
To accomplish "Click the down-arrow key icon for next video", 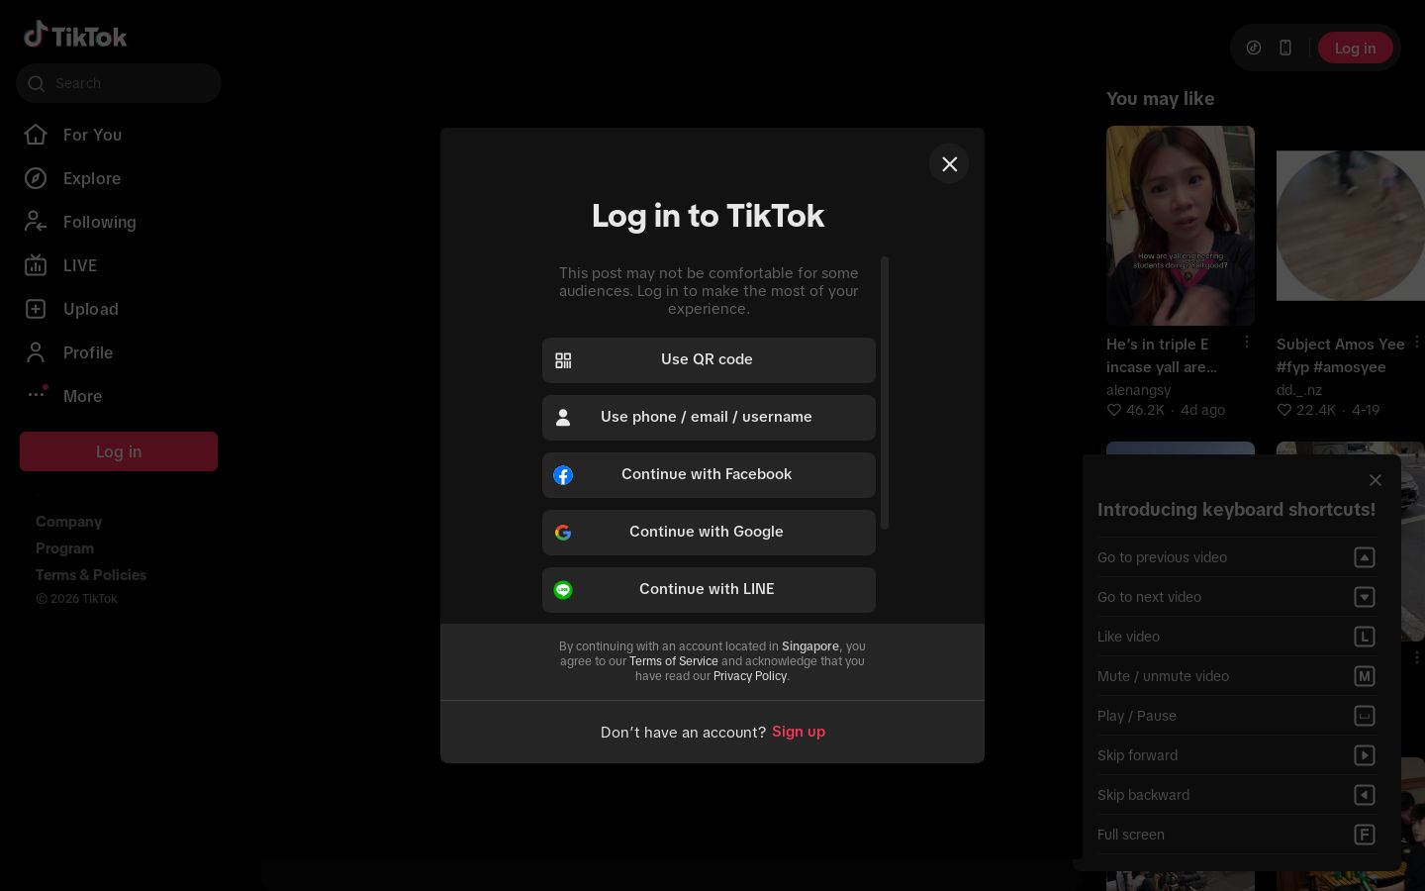I will (x=1365, y=597).
